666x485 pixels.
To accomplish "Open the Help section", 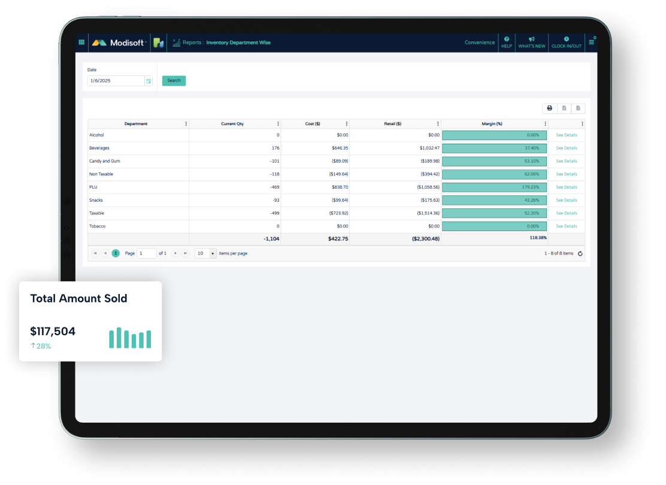I will tap(507, 43).
